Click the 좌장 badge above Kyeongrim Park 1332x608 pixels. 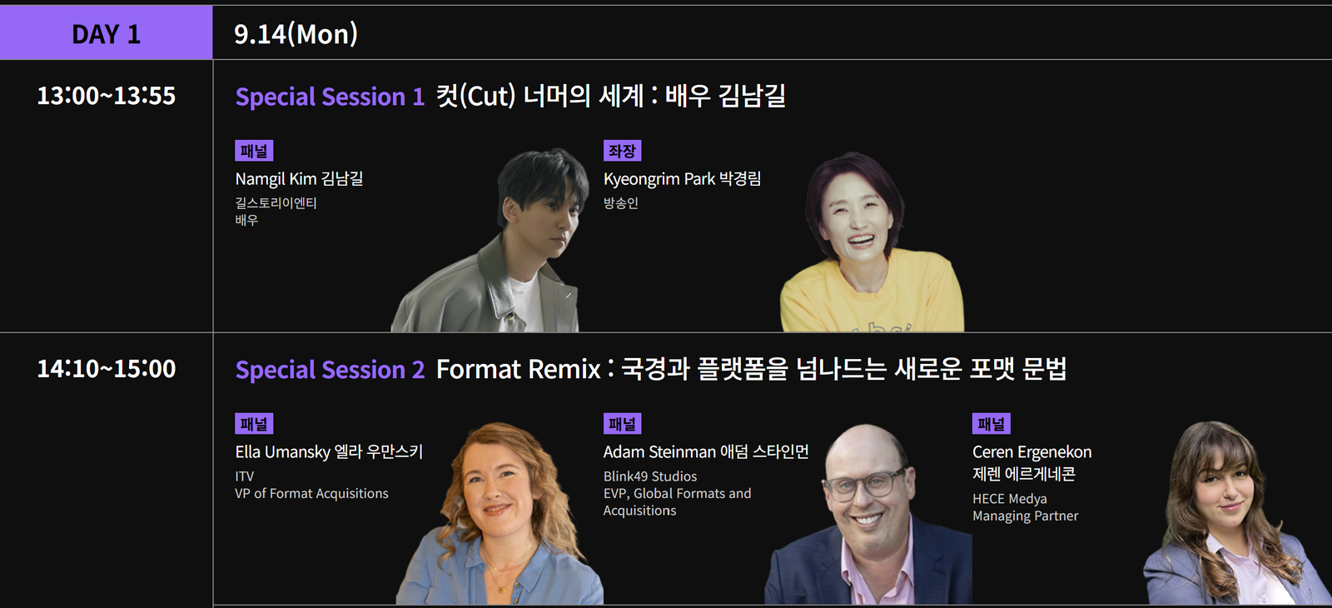(622, 151)
